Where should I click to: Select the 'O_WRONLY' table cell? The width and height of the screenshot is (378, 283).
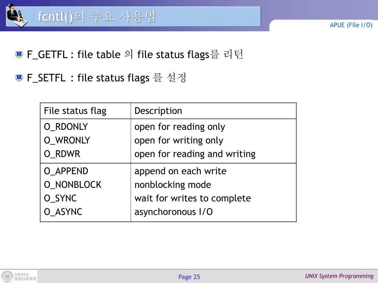point(67,140)
